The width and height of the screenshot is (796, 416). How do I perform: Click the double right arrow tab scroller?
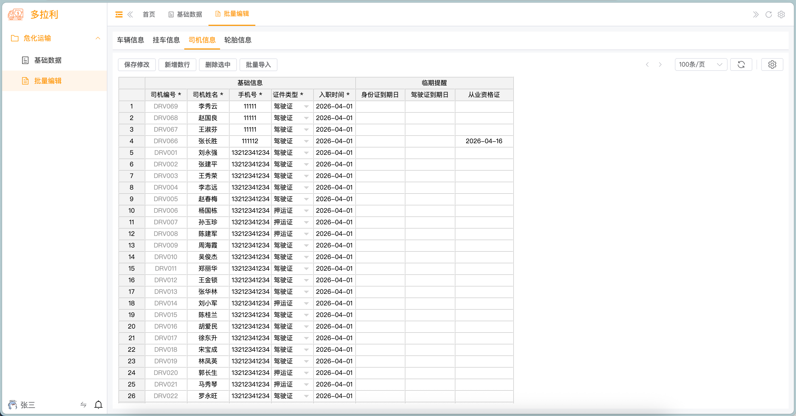755,14
